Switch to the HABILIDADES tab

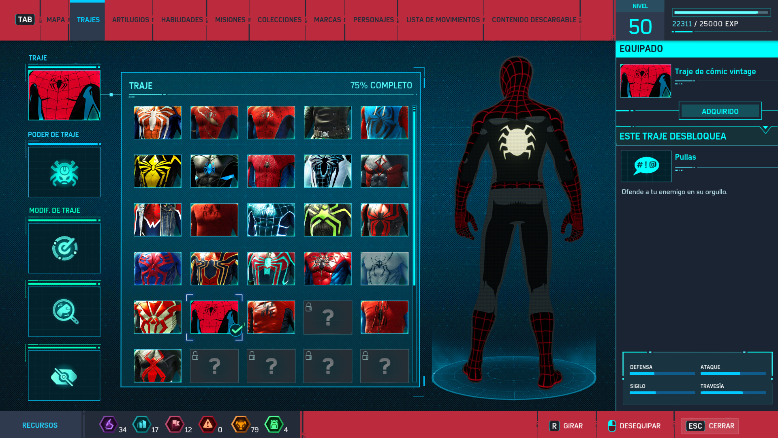tap(182, 20)
